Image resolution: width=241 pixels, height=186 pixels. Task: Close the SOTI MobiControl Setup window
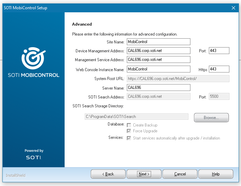[x=233, y=8]
